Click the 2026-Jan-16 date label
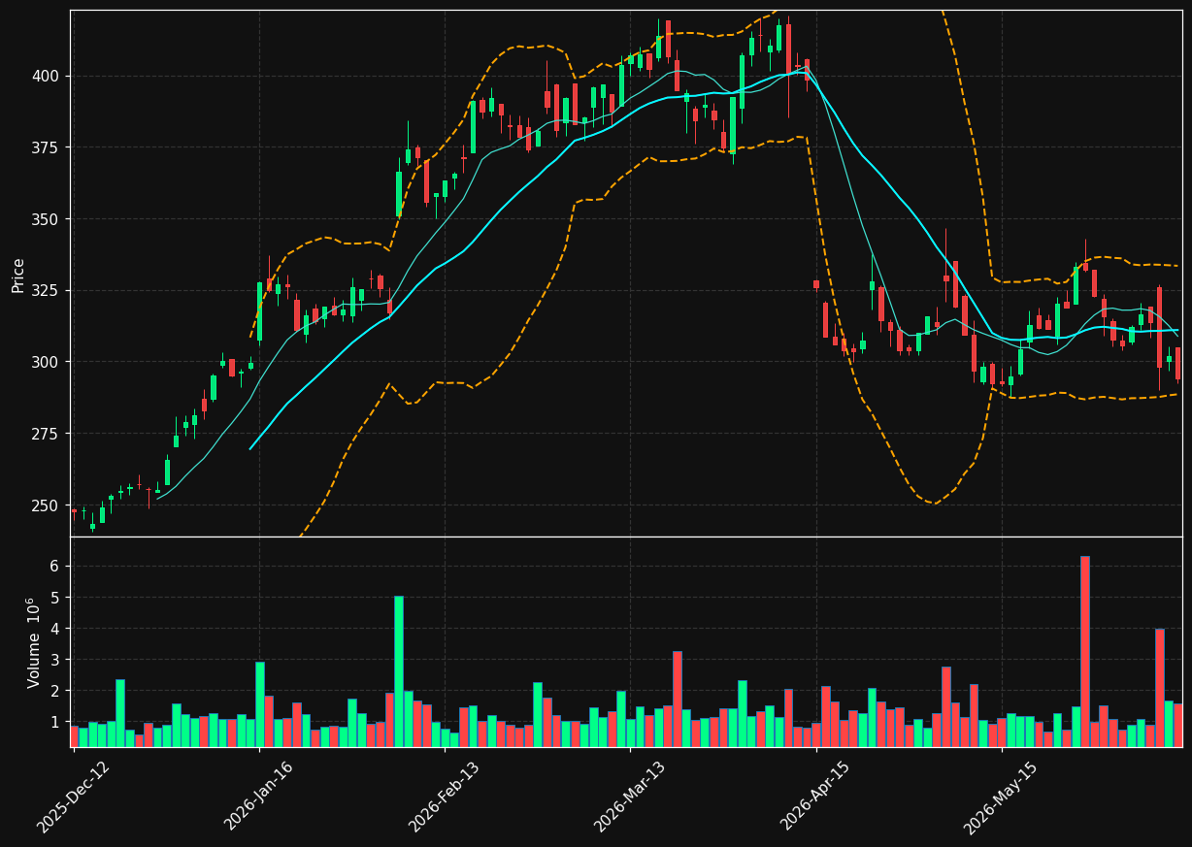This screenshot has width=1192, height=847. (258, 797)
